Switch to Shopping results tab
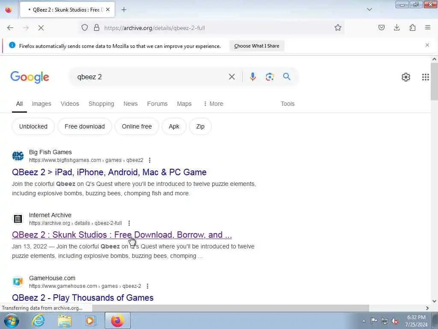Image resolution: width=438 pixels, height=329 pixels. click(101, 104)
